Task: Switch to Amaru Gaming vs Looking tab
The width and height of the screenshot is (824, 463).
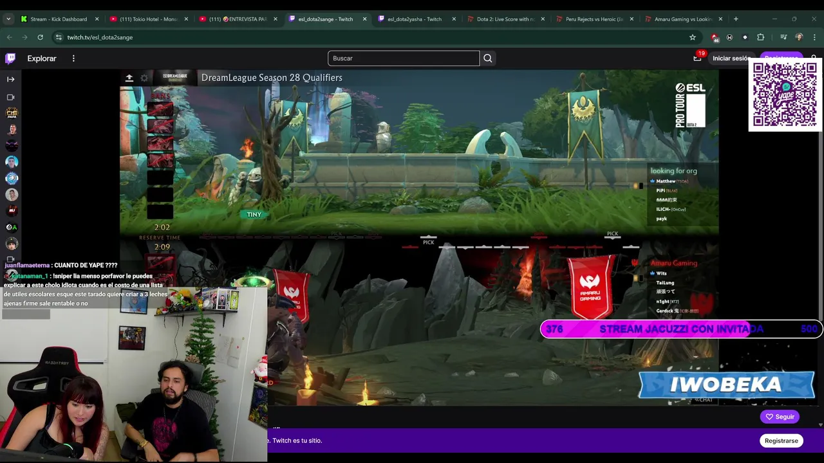Action: coord(683,19)
